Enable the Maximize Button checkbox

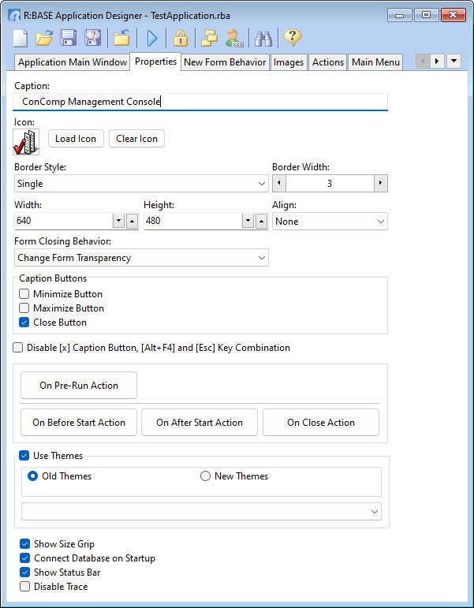24,308
